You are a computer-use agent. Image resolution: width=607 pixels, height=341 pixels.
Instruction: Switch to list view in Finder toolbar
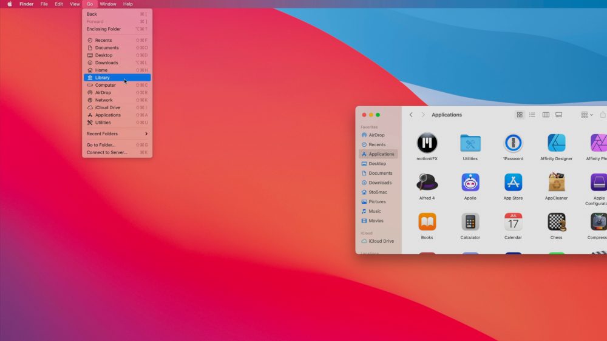coord(532,115)
